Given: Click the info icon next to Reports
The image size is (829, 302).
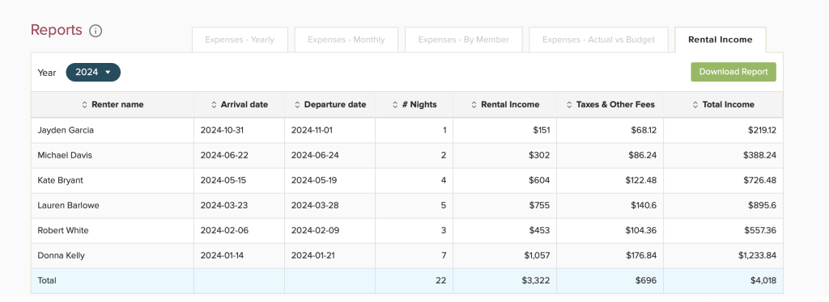Looking at the screenshot, I should coord(96,31).
